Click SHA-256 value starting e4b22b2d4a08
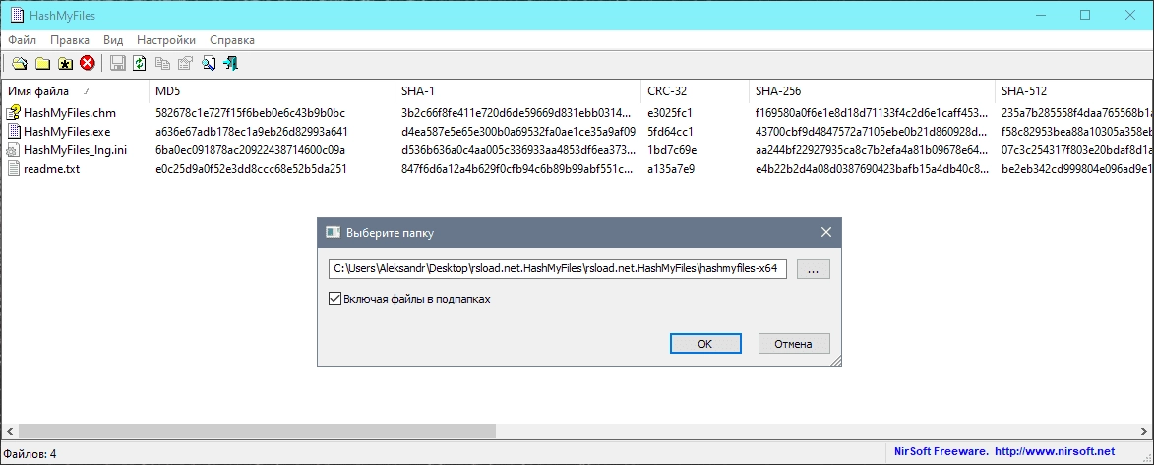1154x465 pixels. (x=872, y=168)
